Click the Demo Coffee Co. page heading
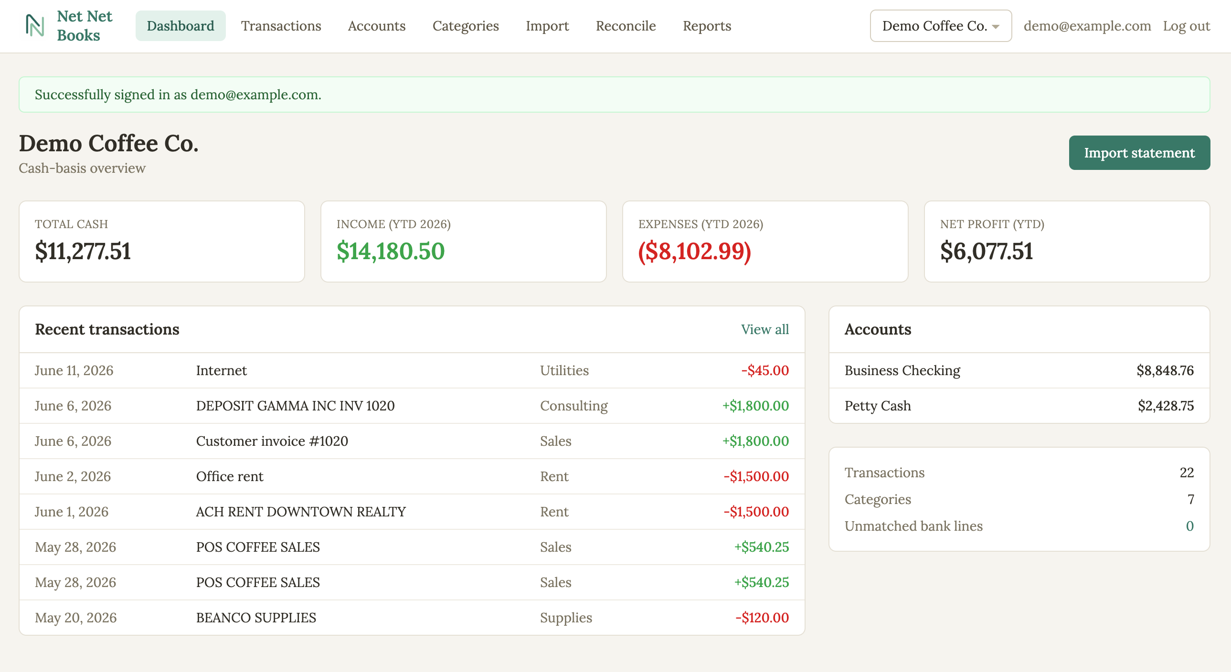 click(x=108, y=143)
